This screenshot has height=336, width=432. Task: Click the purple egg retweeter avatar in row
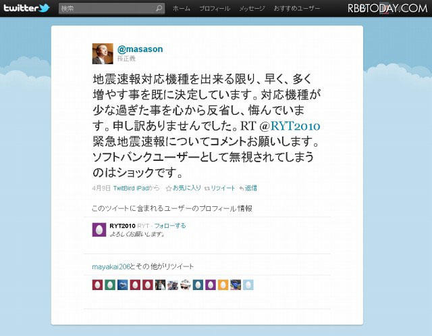pyautogui.click(x=211, y=285)
